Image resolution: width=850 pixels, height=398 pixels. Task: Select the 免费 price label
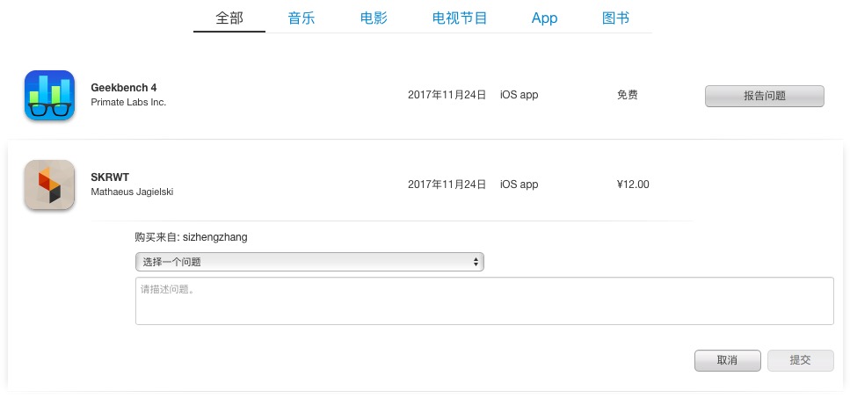[x=628, y=95]
